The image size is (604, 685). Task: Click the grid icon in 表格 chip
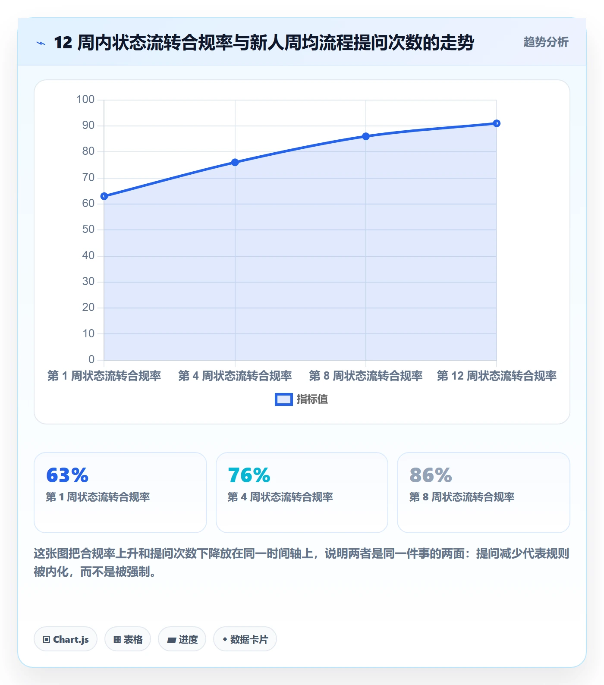[117, 640]
